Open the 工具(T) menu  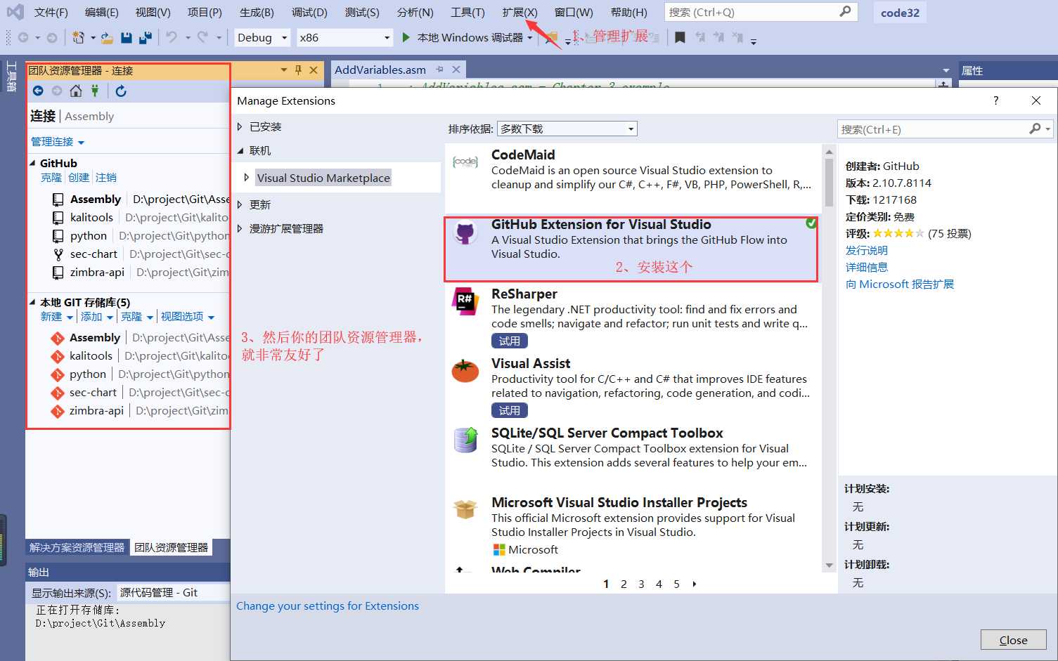point(468,12)
